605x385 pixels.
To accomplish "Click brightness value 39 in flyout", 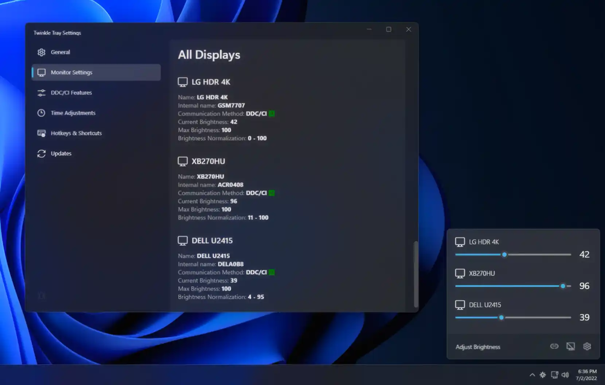I will coord(584,317).
